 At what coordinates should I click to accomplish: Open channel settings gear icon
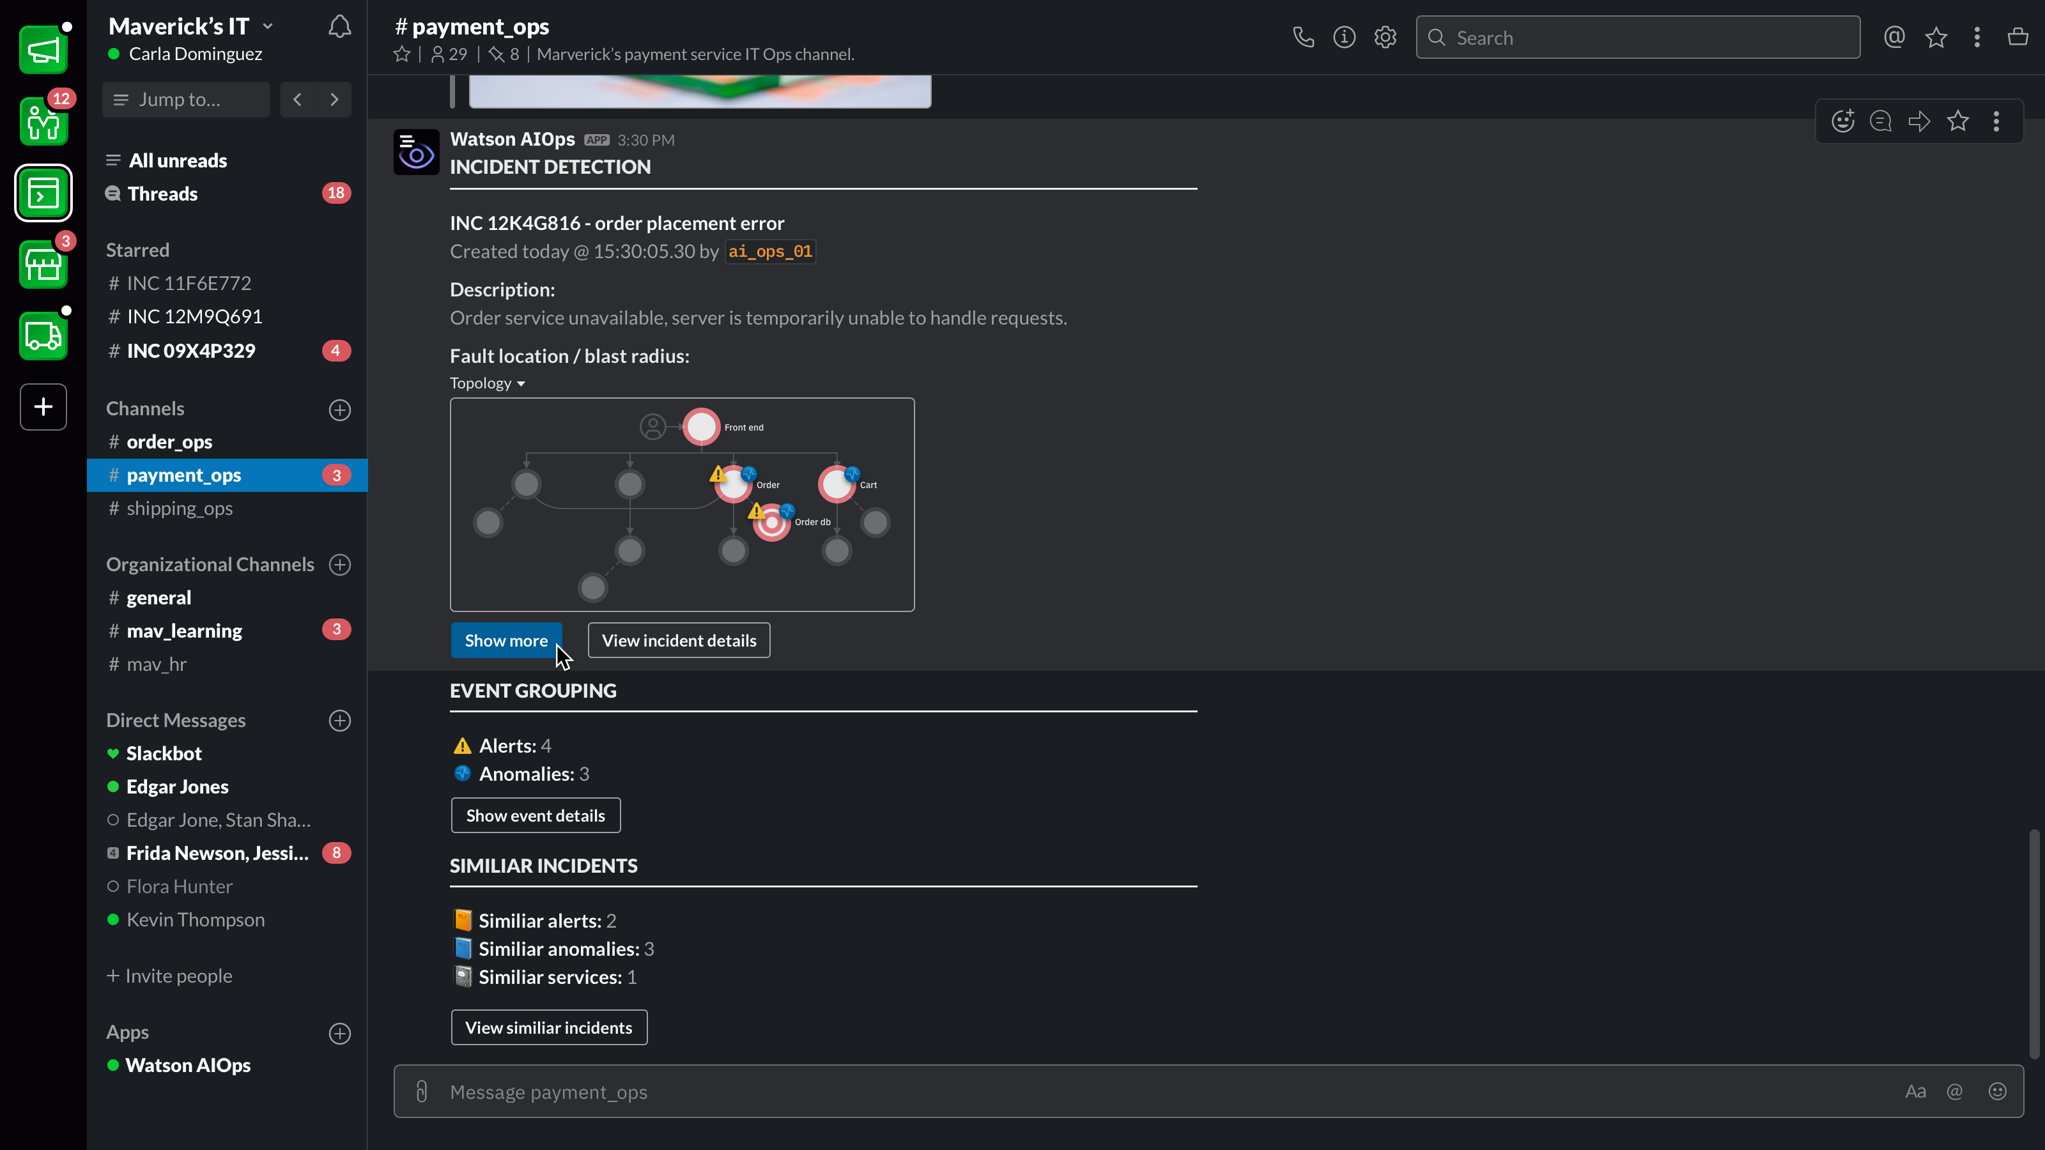click(1385, 37)
